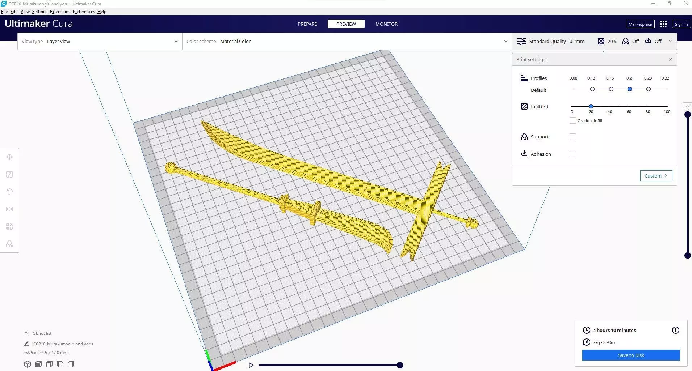Select the Rotate tool in left toolbar
Screen dimensions: 692x371
(9, 192)
